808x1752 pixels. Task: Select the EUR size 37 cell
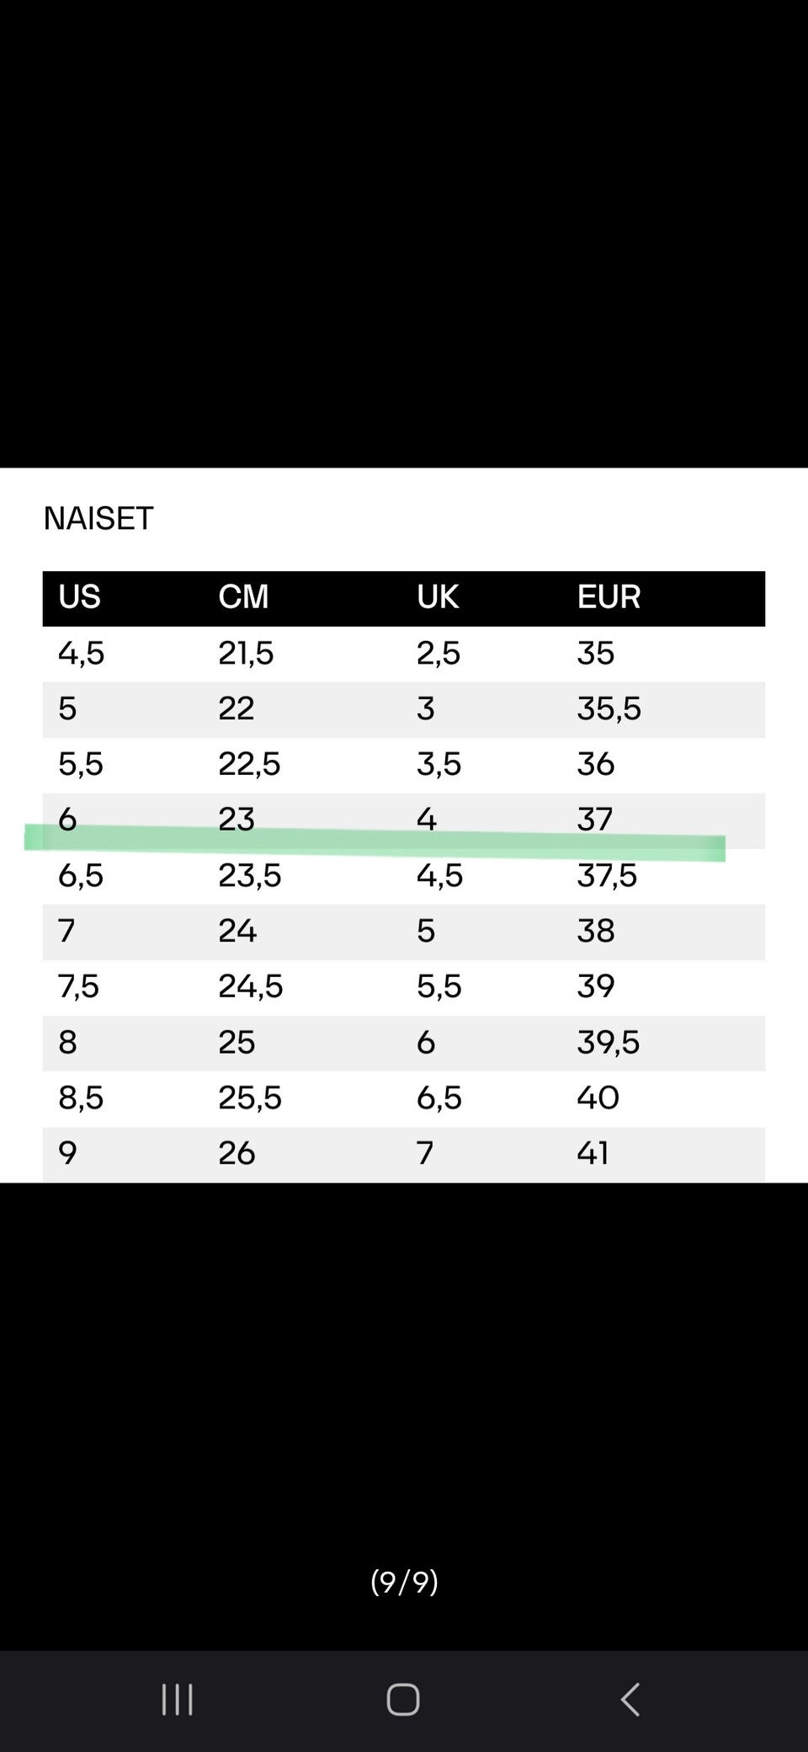[595, 819]
